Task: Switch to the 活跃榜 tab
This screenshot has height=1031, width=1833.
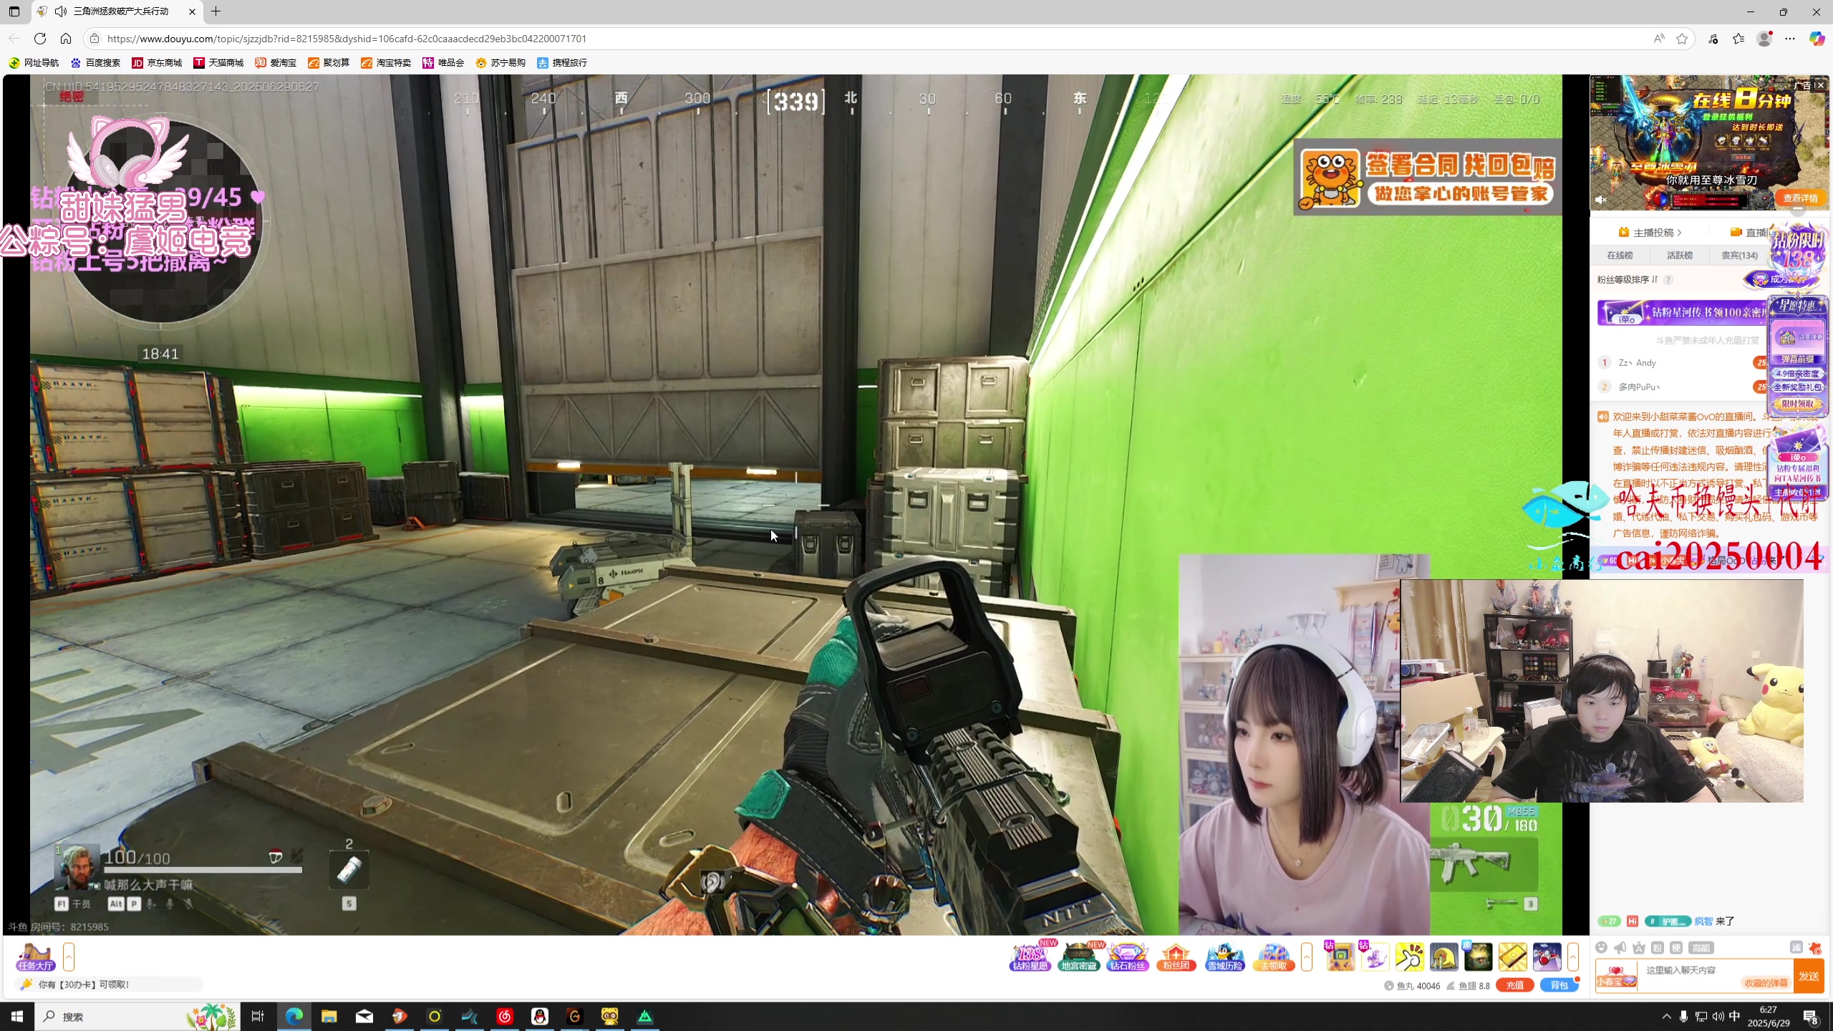Action: (x=1679, y=255)
